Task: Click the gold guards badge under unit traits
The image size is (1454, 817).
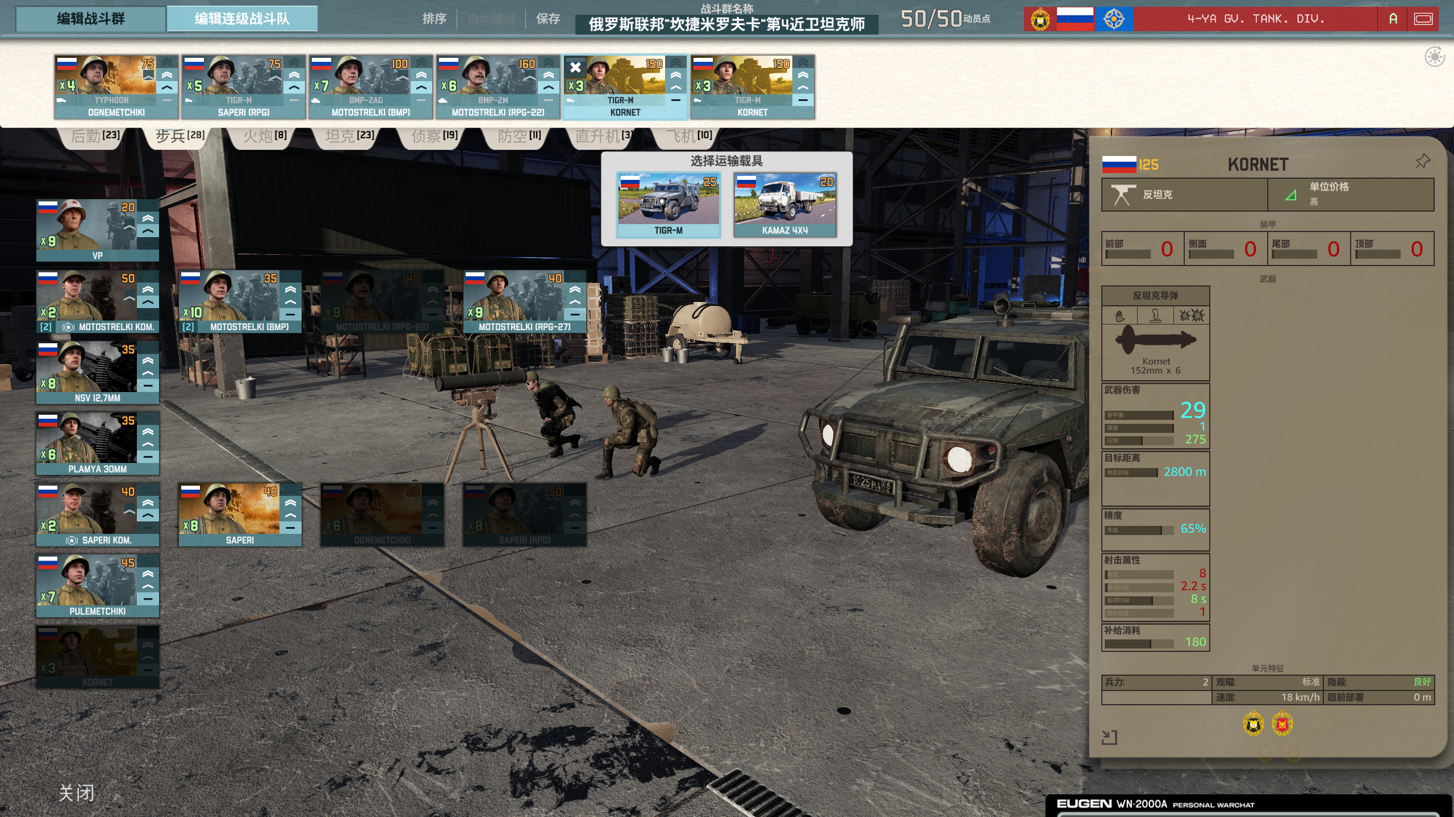Action: tap(1254, 723)
